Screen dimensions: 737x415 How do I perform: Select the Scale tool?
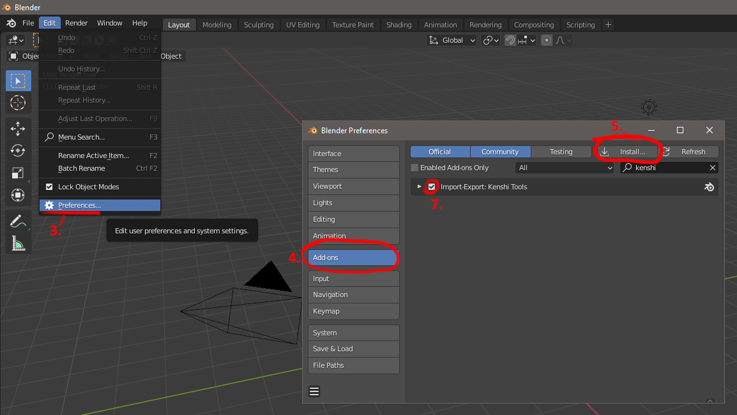point(18,173)
